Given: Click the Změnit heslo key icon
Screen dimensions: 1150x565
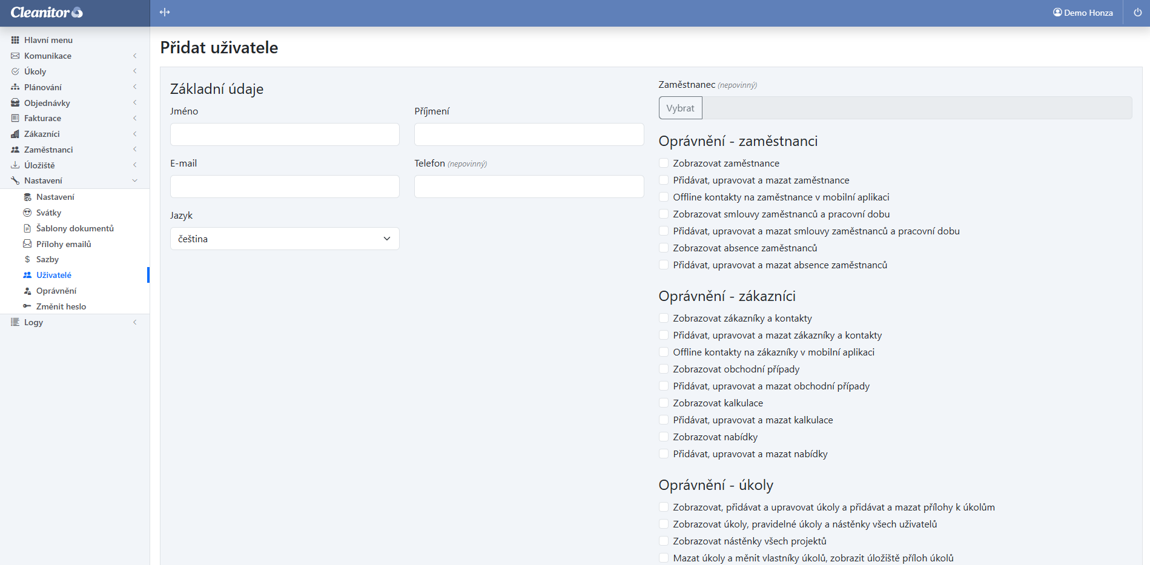Looking at the screenshot, I should pos(27,306).
